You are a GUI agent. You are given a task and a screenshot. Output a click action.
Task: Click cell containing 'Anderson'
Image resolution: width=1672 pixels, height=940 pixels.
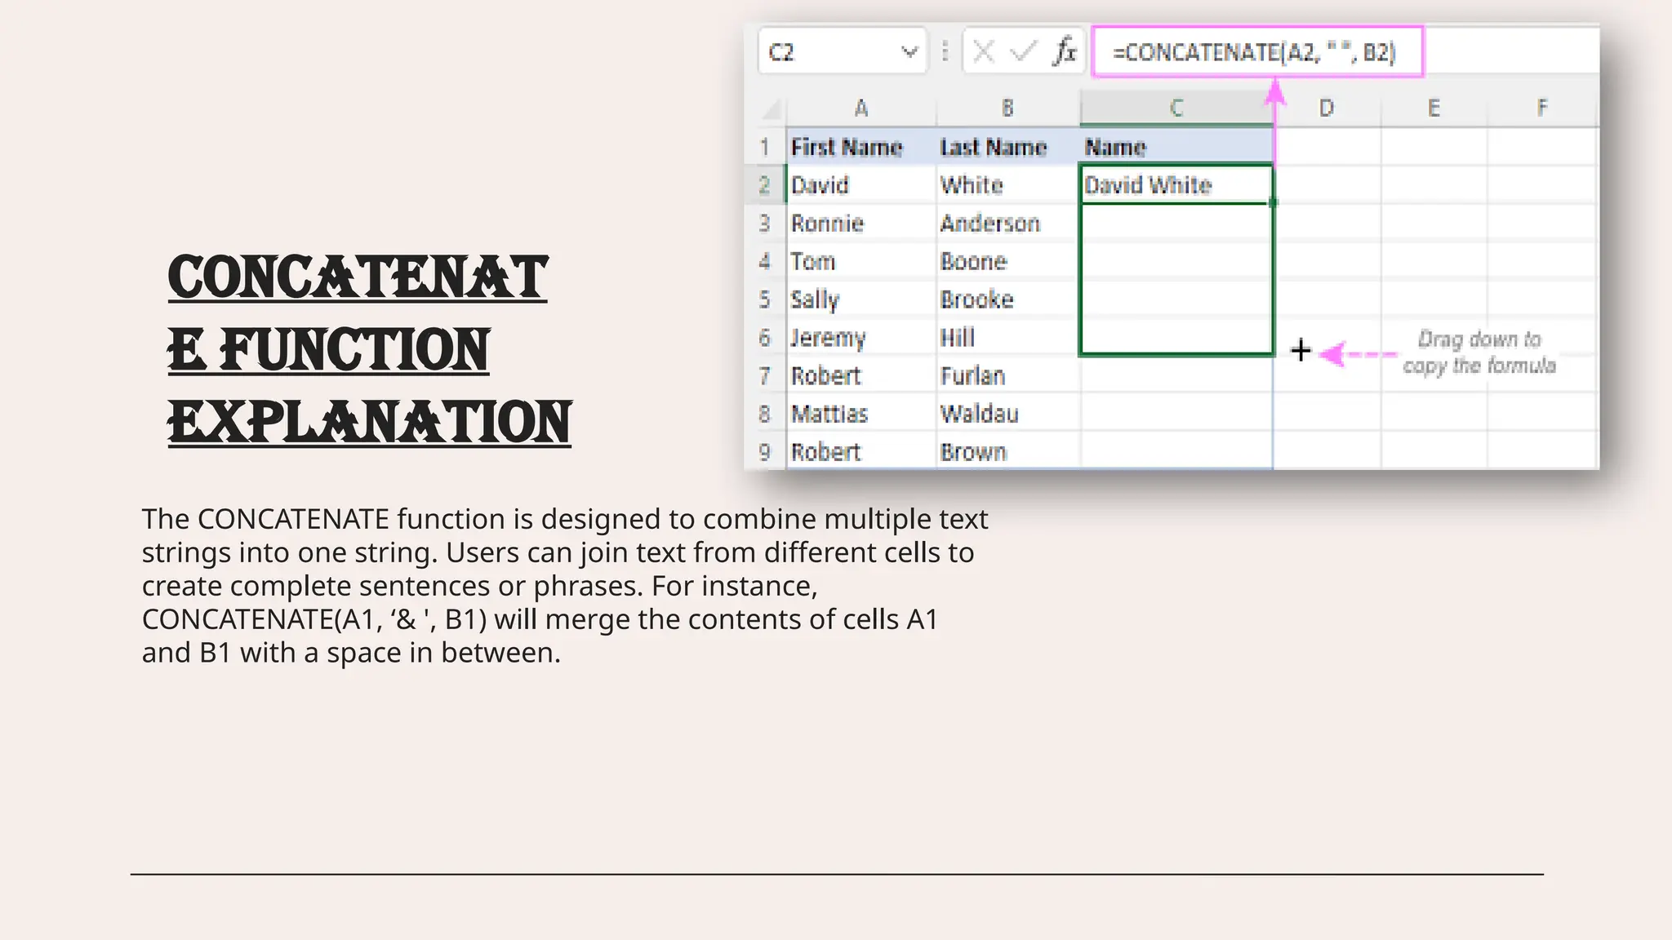[x=1008, y=223]
